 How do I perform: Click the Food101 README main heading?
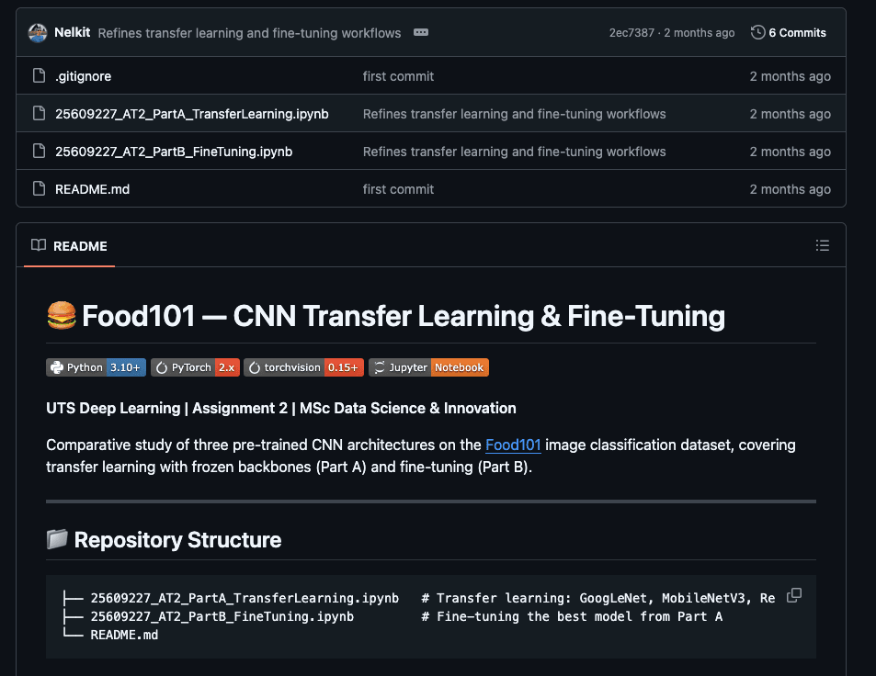pos(385,316)
